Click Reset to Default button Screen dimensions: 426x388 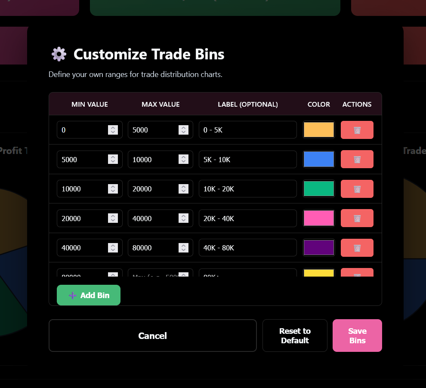[295, 336]
